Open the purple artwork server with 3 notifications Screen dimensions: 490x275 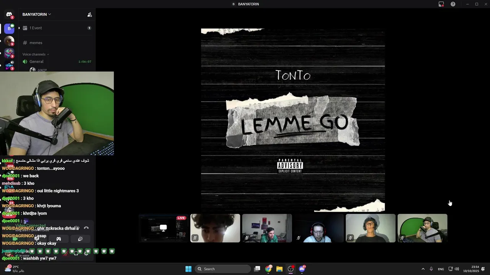9,53
